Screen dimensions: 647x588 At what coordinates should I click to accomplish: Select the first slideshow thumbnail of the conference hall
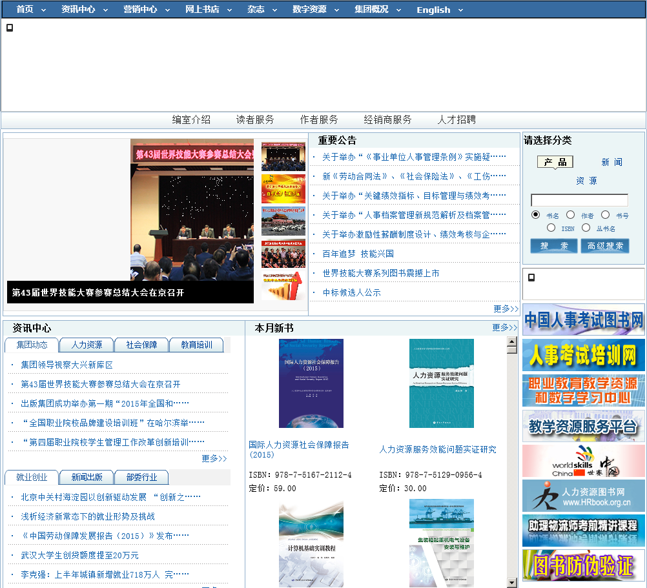click(283, 157)
